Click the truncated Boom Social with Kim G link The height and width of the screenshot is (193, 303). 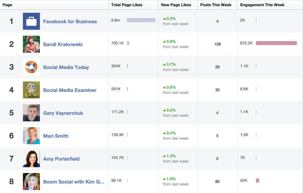(74, 181)
